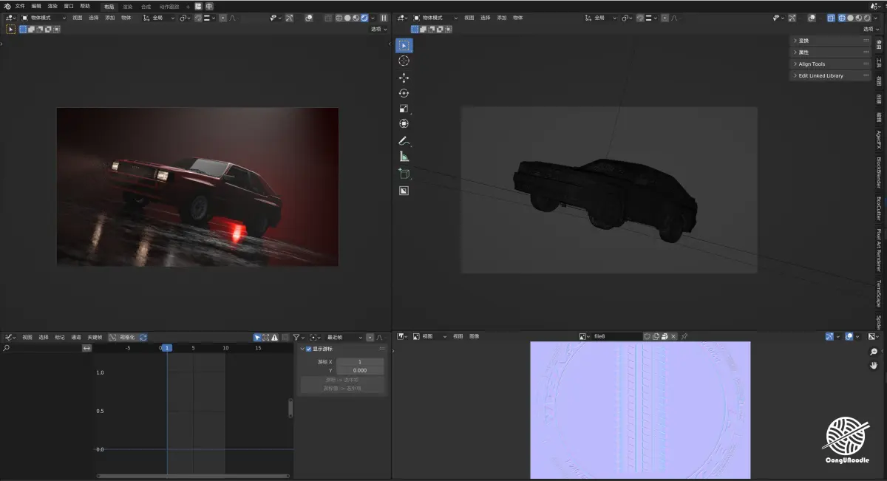Switch left viewport to rendered shading
Image resolution: width=887 pixels, height=481 pixels.
(364, 18)
